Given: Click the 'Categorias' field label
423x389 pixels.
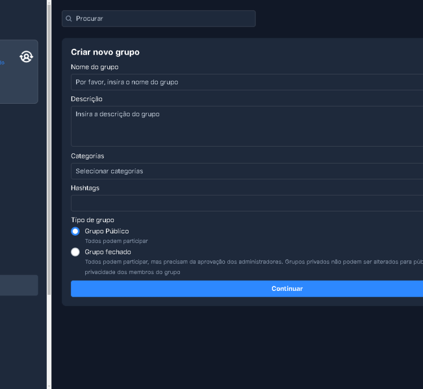Looking at the screenshot, I should tap(87, 156).
